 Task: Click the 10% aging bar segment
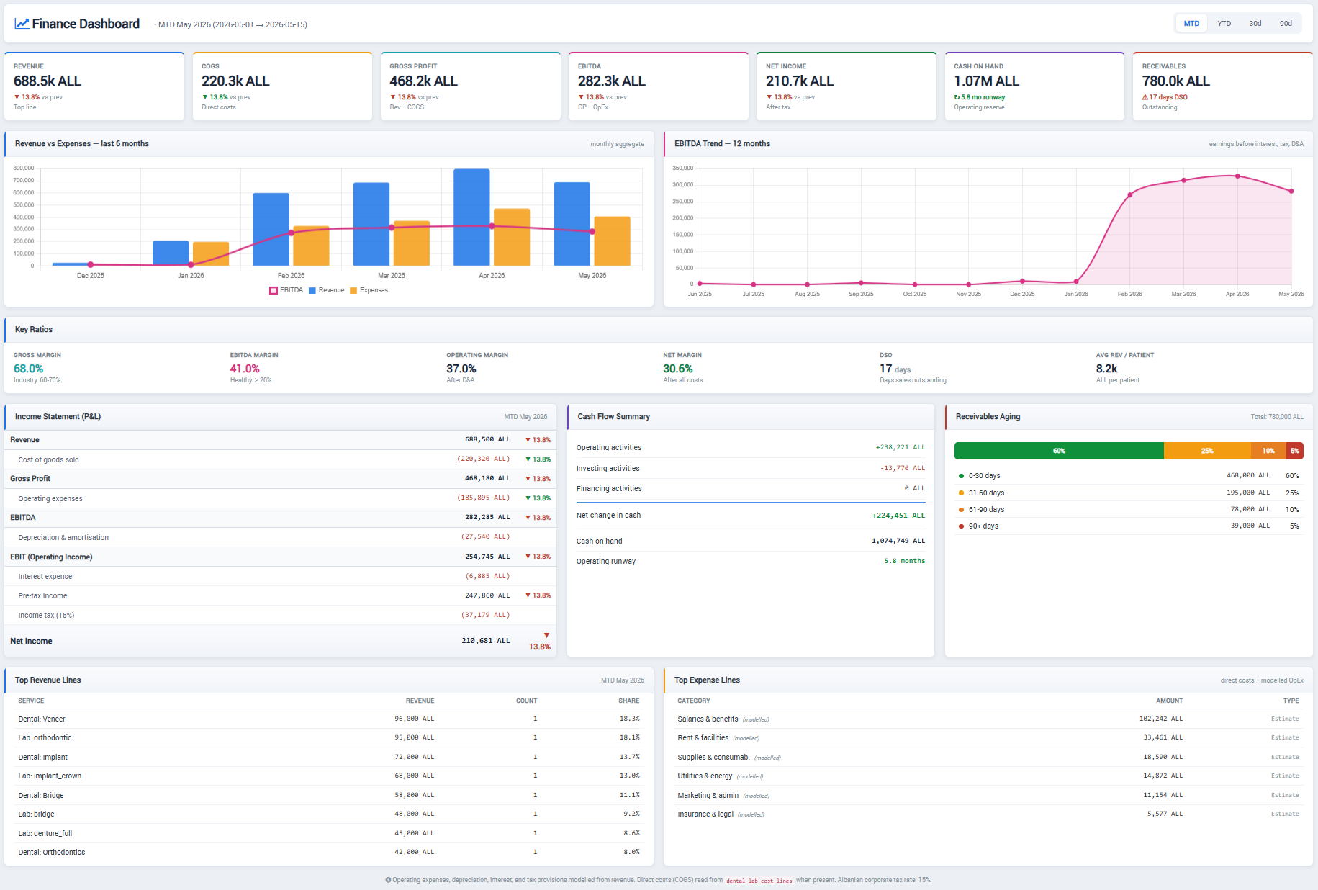tap(1268, 451)
